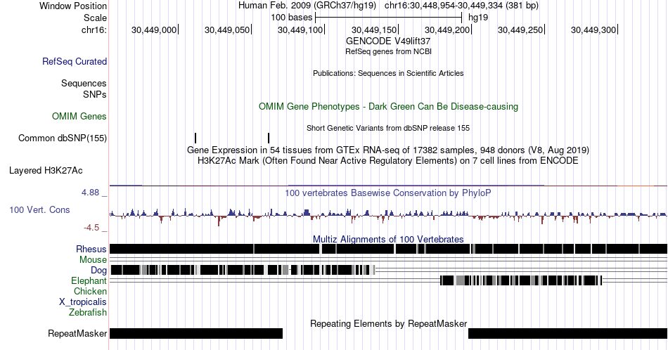Viewport: 668px width, 350px height.
Task: Click the Zebrafish species label
Action: coord(88,312)
